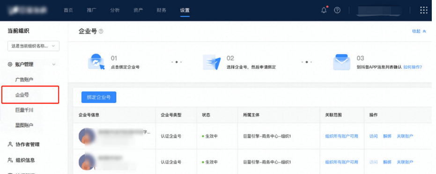Click the 选择企业号,然后申请绑定 step text
Image resolution: width=436 pixels, height=174 pixels.
(x=251, y=67)
